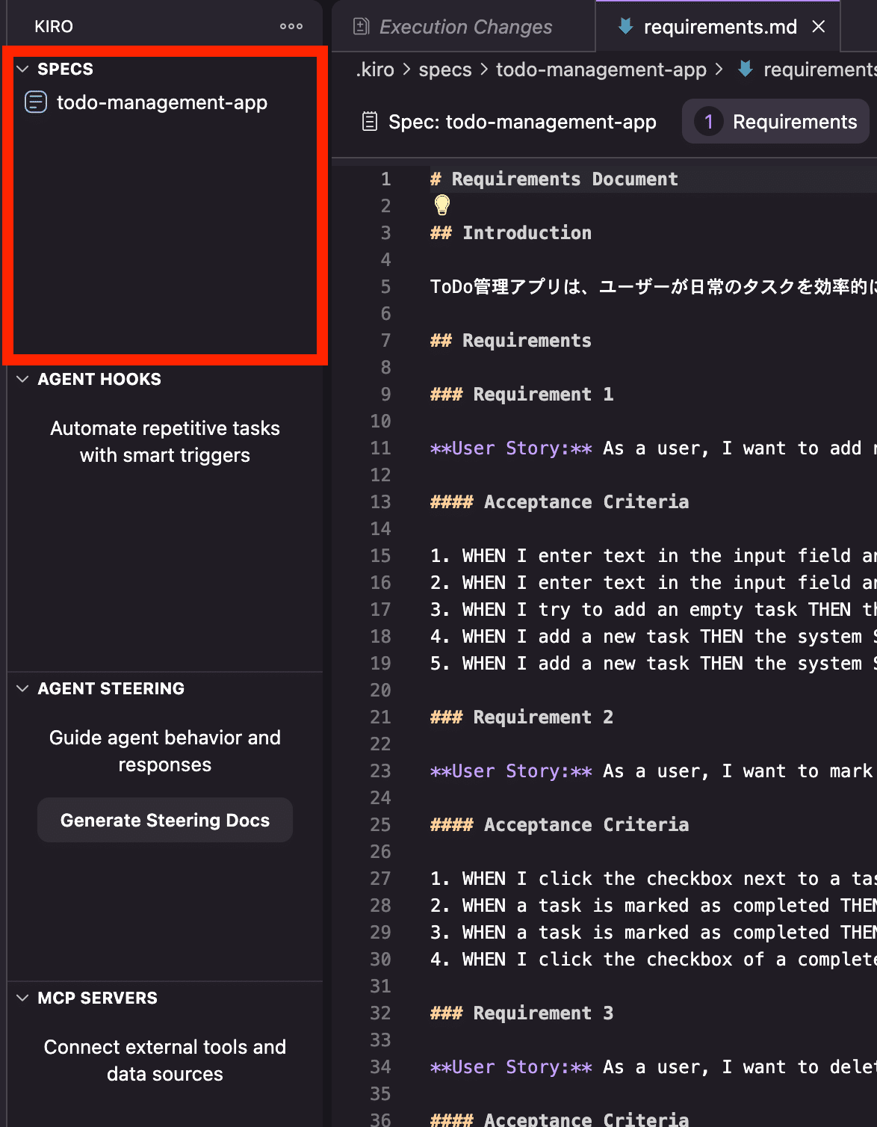Click the Requirements step button
This screenshot has width=877, height=1127.
tap(775, 122)
